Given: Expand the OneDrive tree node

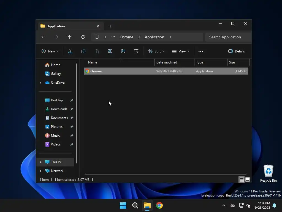Looking at the screenshot, I should pos(40,83).
